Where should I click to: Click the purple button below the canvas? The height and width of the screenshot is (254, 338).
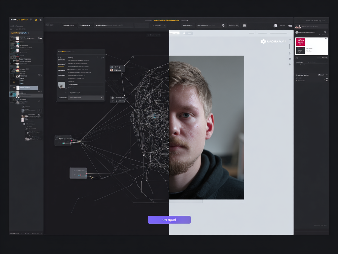169,220
